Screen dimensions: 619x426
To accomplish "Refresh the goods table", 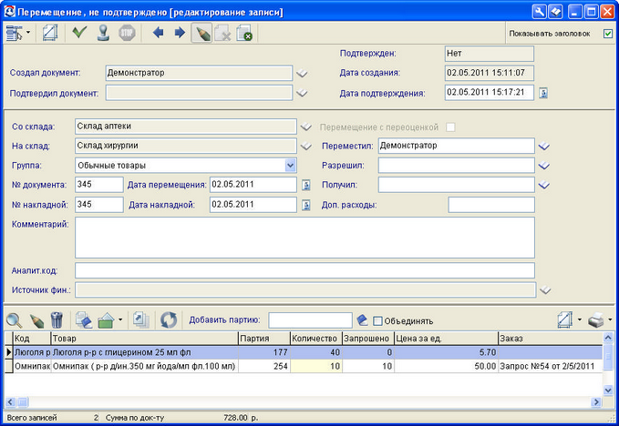I will click(x=169, y=320).
